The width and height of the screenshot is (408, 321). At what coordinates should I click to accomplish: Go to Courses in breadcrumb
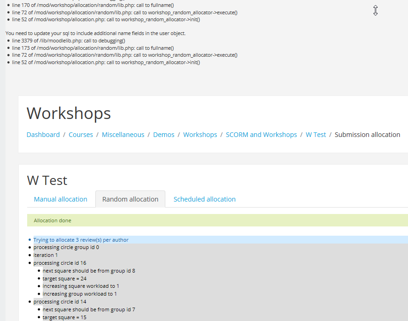(81, 135)
